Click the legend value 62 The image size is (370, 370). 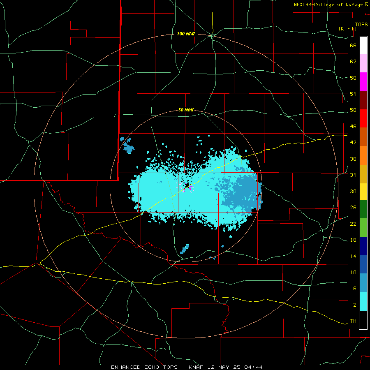point(353,62)
